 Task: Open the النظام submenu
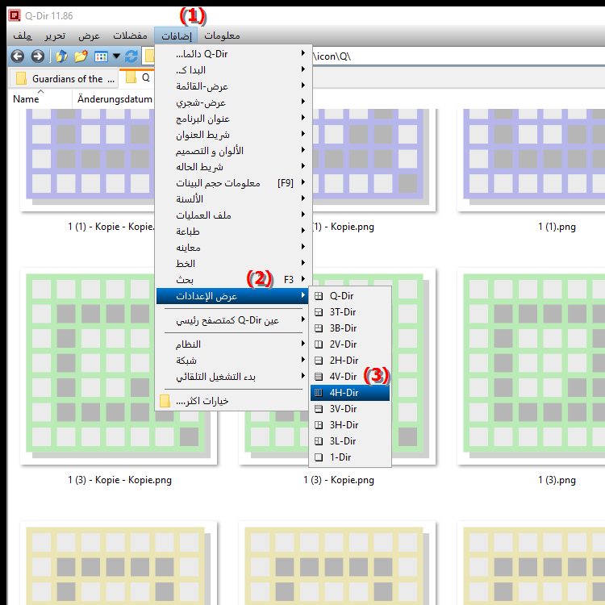click(x=232, y=344)
